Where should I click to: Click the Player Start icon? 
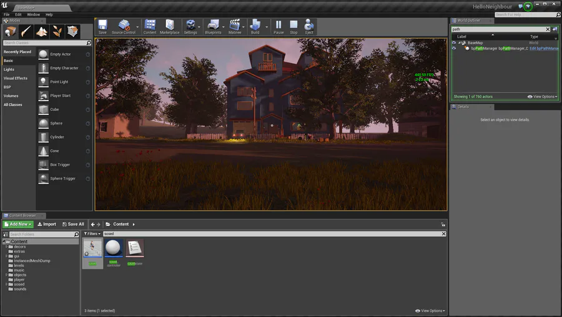[x=43, y=96]
